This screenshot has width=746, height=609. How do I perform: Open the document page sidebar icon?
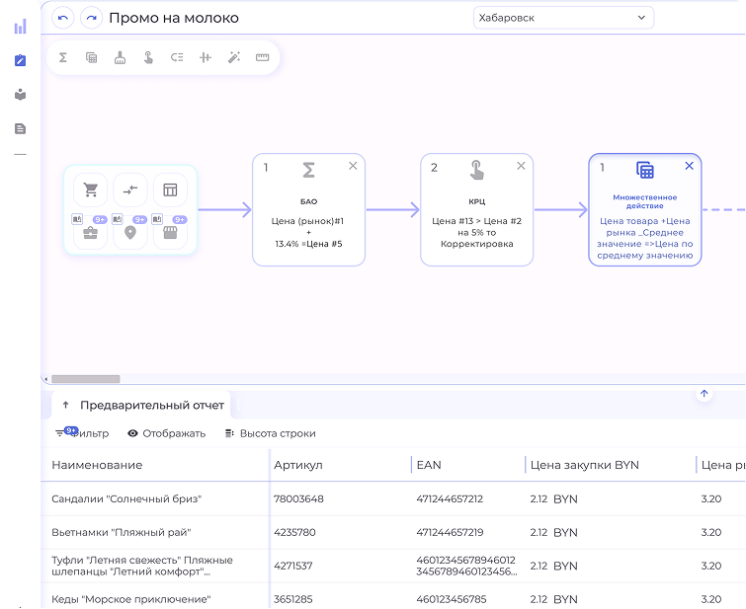[x=20, y=128]
